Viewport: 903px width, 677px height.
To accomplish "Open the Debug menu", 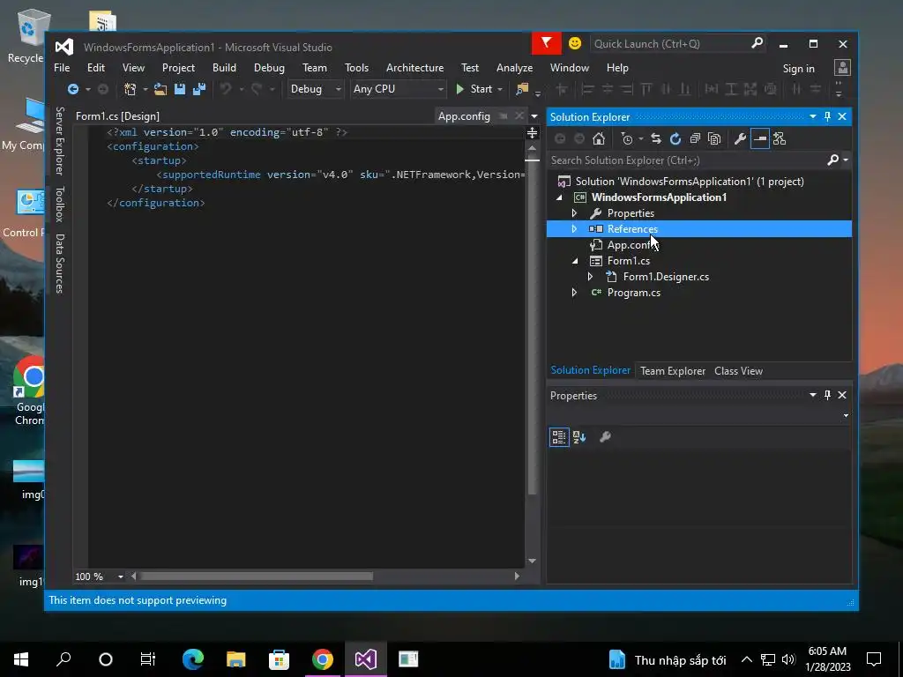I will click(269, 68).
